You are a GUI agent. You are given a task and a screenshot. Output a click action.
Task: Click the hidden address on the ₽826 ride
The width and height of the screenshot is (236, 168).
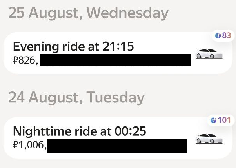tap(115, 60)
